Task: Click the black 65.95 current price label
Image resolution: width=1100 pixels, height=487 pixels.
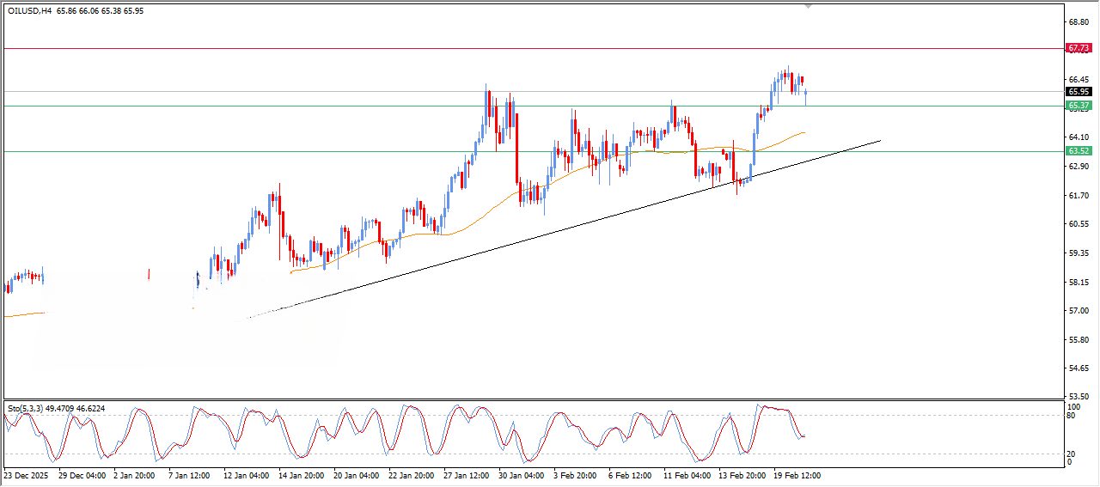Action: (1078, 91)
